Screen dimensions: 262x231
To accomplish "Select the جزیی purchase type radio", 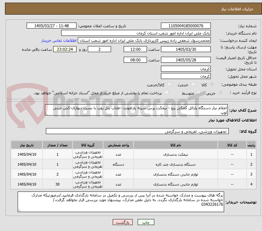I will pos(220,93).
